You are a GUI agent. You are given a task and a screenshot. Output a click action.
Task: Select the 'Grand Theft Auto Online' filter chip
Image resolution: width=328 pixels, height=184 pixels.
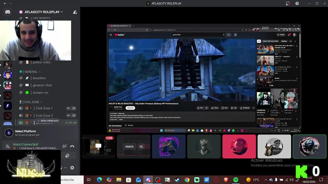(x=270, y=41)
